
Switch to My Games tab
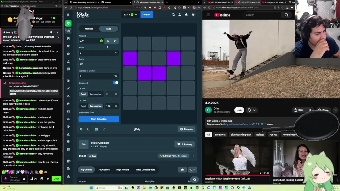[86, 170]
